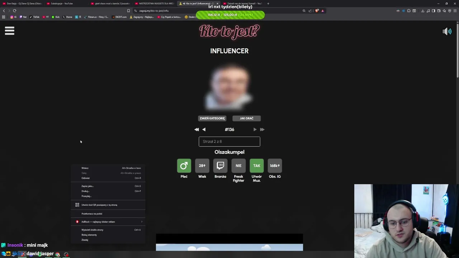Toggle the browser sidebar panel icon
Image resolution: width=459 pixels, height=258 pixels.
tap(434, 11)
